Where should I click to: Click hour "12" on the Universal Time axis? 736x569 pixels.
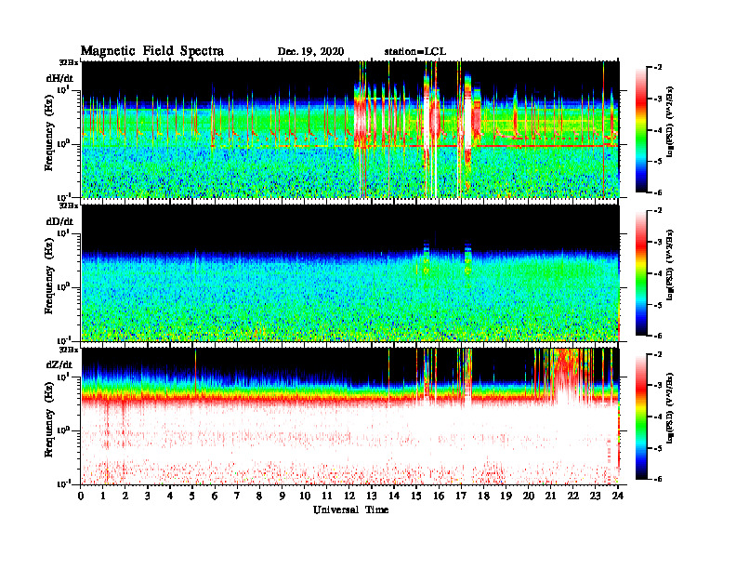pos(349,496)
